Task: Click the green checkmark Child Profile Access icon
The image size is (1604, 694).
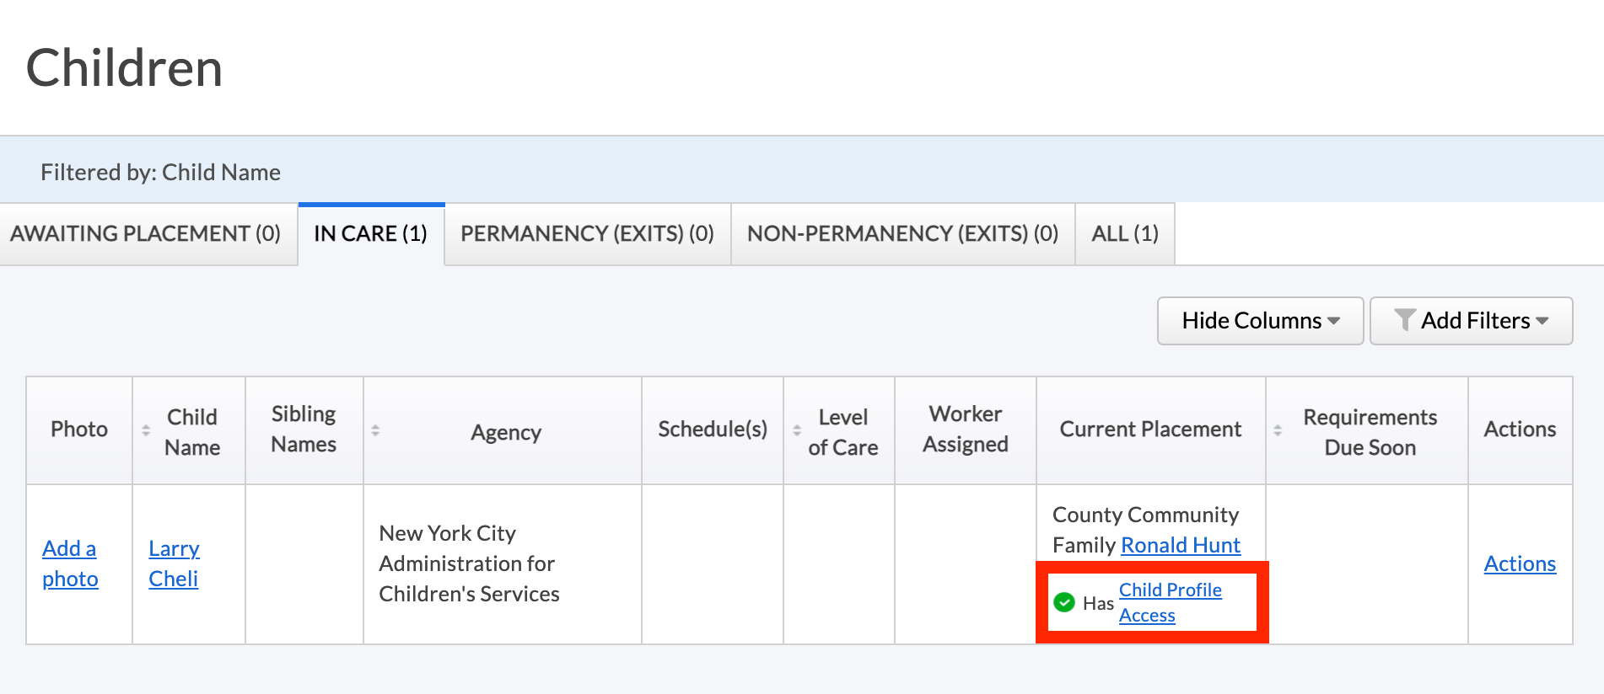Action: coord(1064,602)
